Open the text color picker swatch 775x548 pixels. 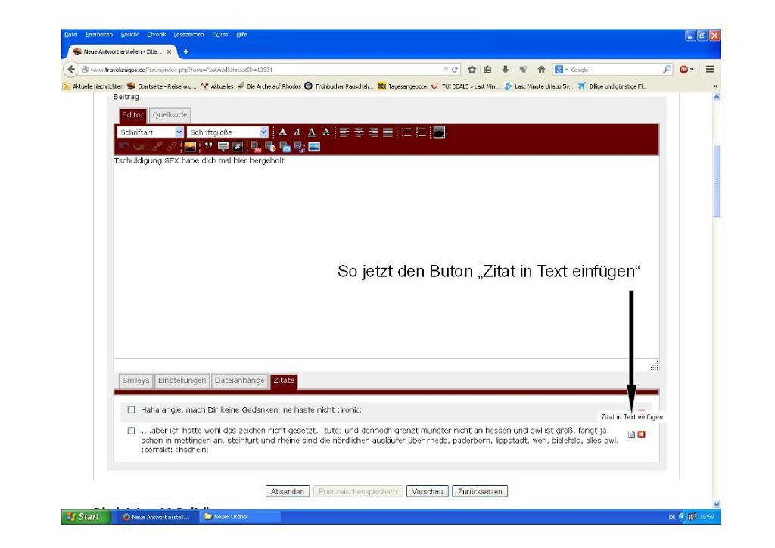pos(439,132)
